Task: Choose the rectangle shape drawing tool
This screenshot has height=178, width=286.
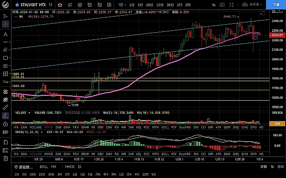Action: 5,58
